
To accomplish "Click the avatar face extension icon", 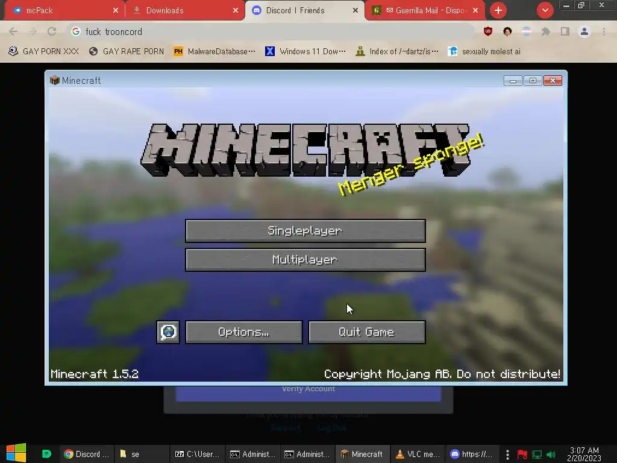I will [507, 31].
